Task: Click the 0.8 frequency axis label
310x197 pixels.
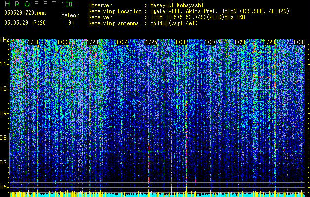Action: pyautogui.click(x=4, y=138)
